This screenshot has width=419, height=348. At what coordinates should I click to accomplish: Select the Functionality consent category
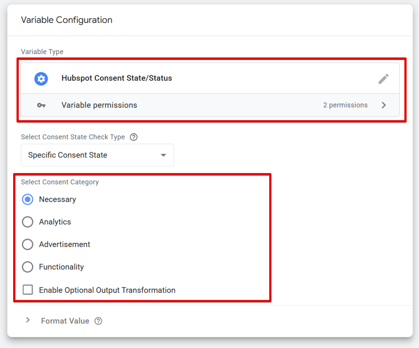(x=27, y=267)
